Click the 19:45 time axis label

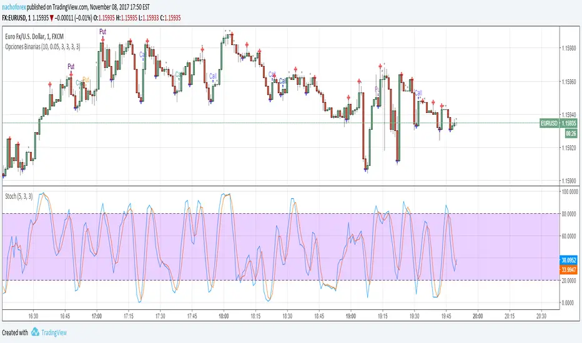coord(446,316)
